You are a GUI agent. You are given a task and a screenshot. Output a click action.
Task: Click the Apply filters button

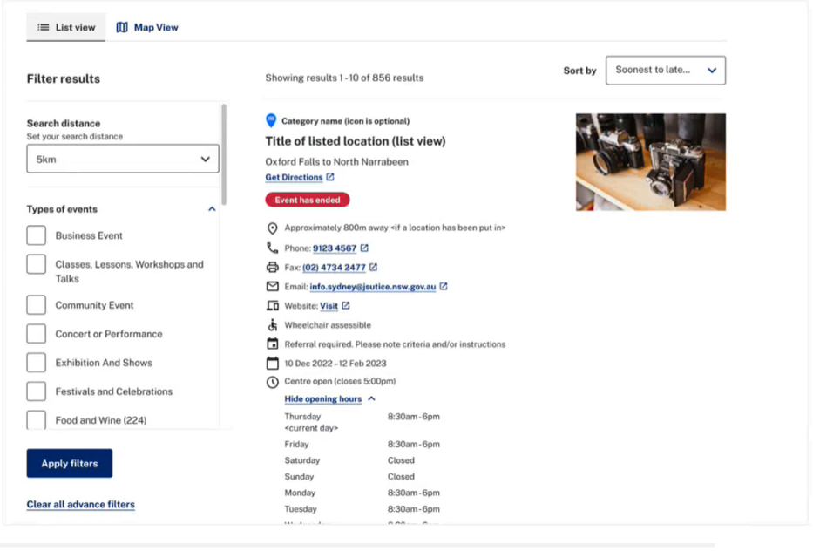(x=70, y=463)
